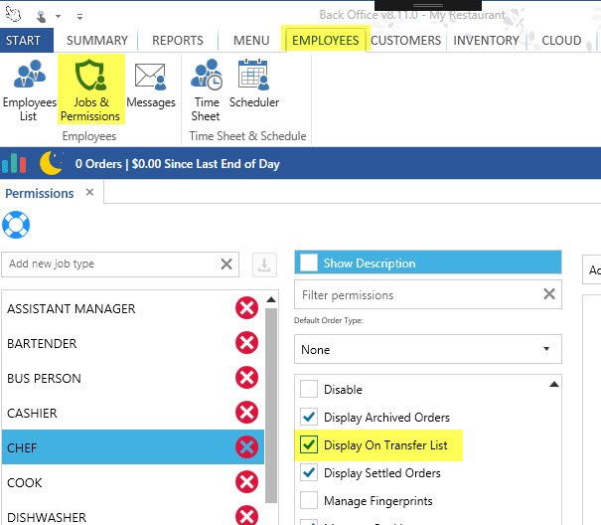Click Jobs & Permissions shield icon

click(90, 78)
